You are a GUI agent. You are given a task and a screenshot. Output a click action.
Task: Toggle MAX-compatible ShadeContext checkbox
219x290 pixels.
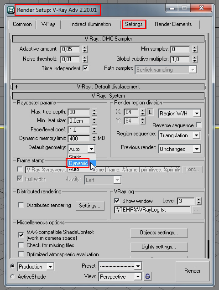point(21,235)
